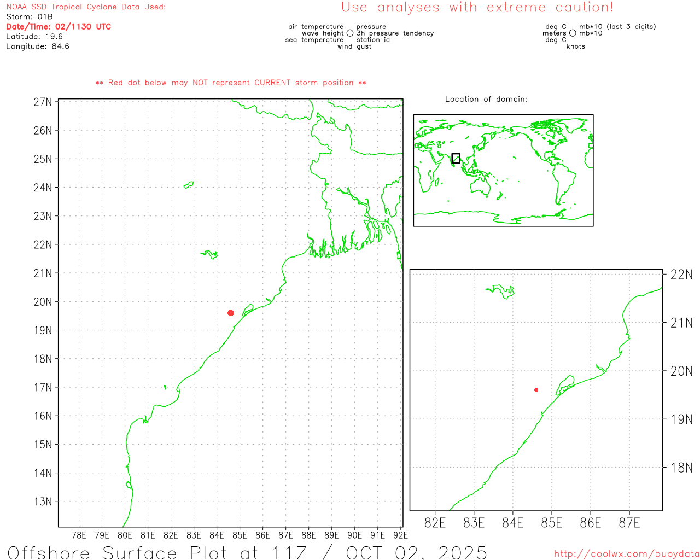Click the 'Use analyses with extreme caution!' heading
Image resolution: width=700 pixels, height=560 pixels.
pos(477,8)
